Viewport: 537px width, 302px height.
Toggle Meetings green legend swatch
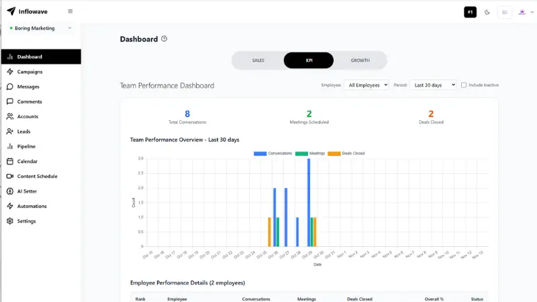pyautogui.click(x=301, y=154)
